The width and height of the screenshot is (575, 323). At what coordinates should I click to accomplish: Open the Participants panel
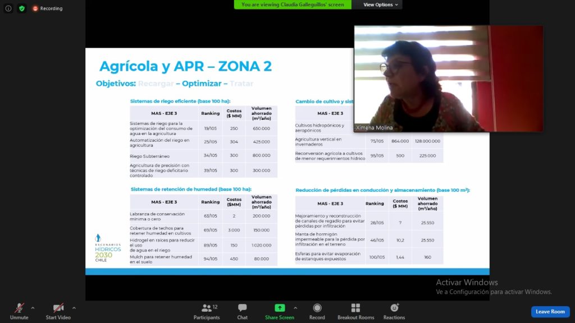click(207, 308)
